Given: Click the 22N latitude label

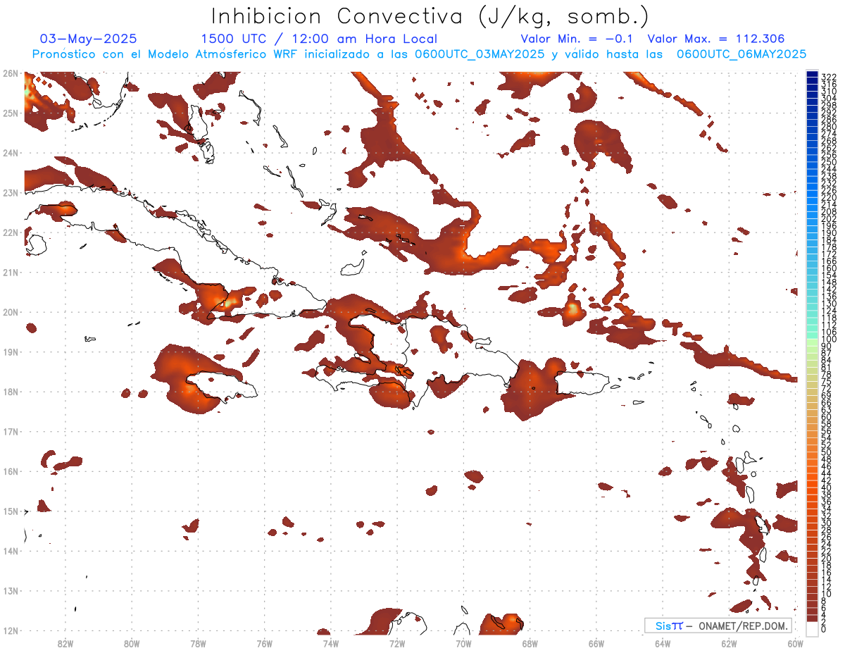Looking at the screenshot, I should (10, 232).
